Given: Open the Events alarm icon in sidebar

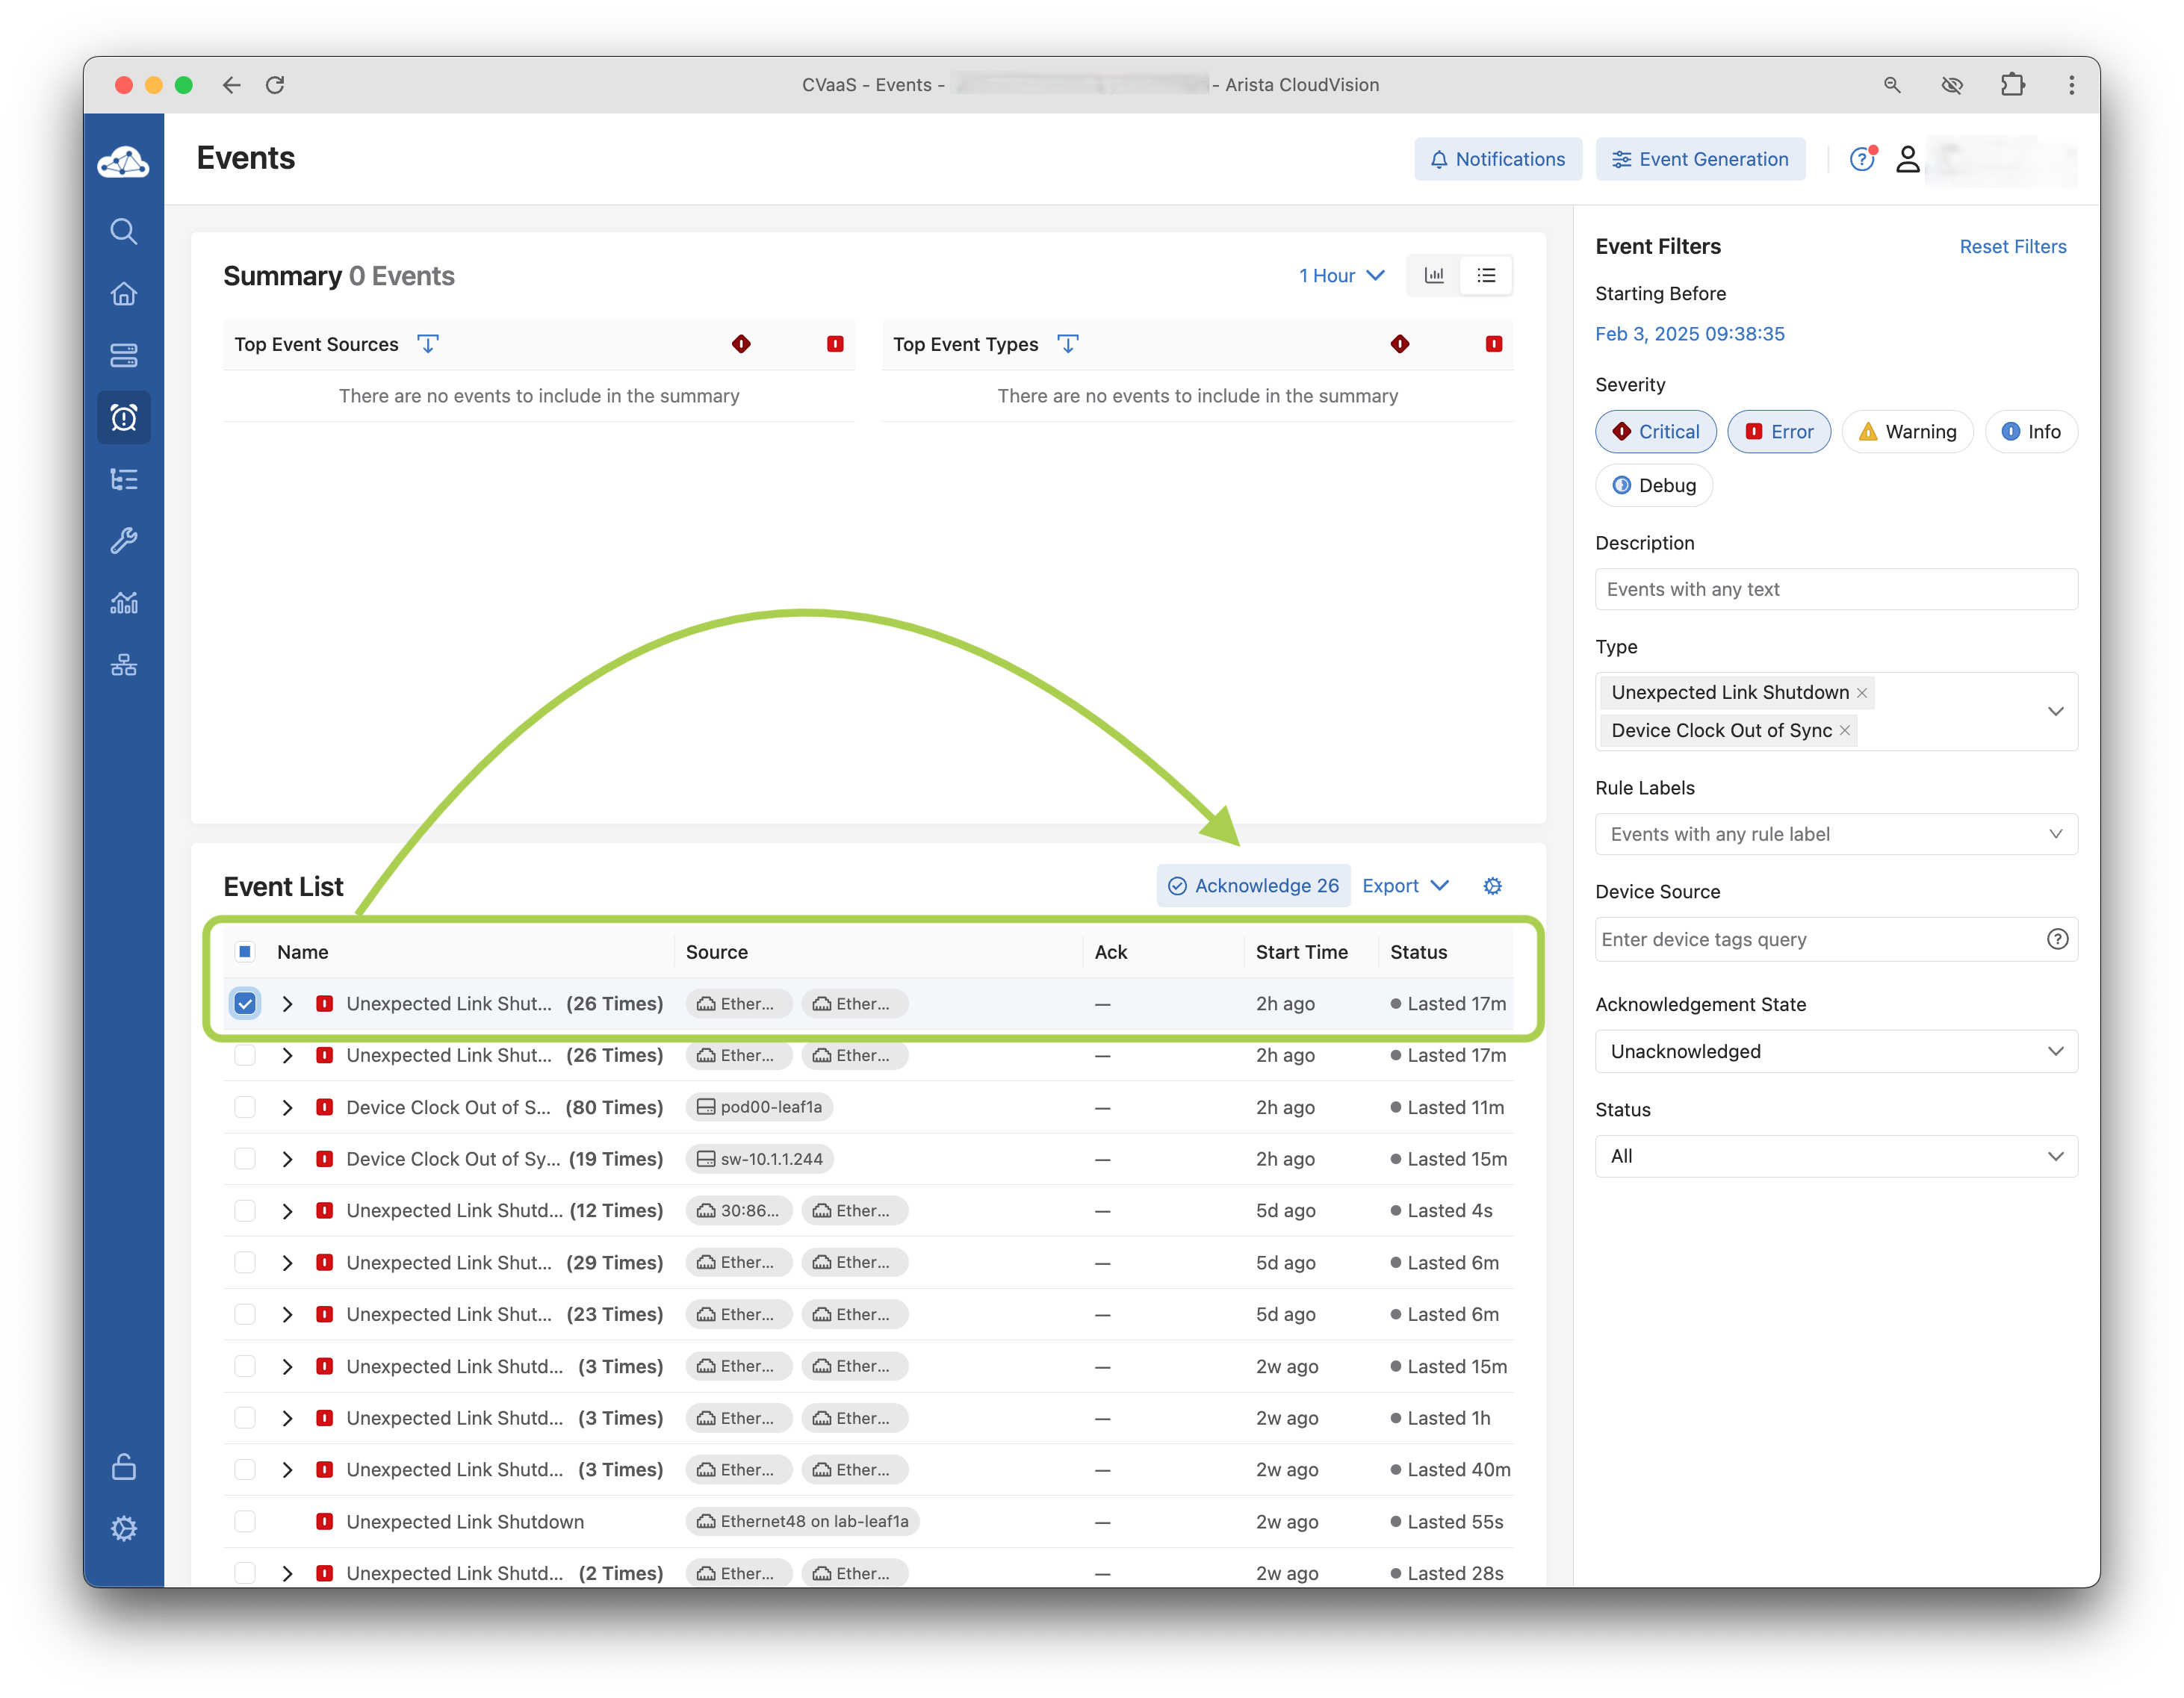Looking at the screenshot, I should pos(123,417).
